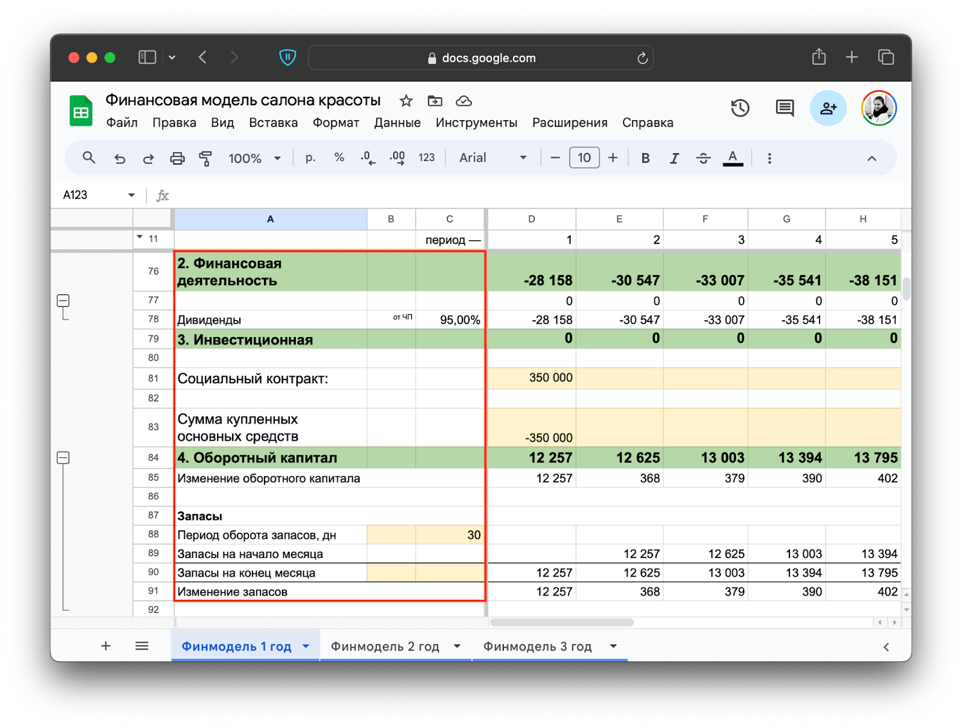Image resolution: width=962 pixels, height=728 pixels.
Task: Star the document title
Action: [406, 101]
